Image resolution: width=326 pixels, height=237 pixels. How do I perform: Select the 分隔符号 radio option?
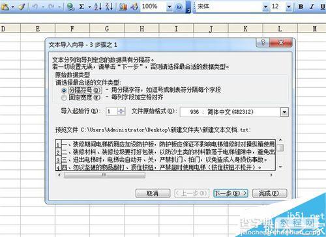[64, 91]
